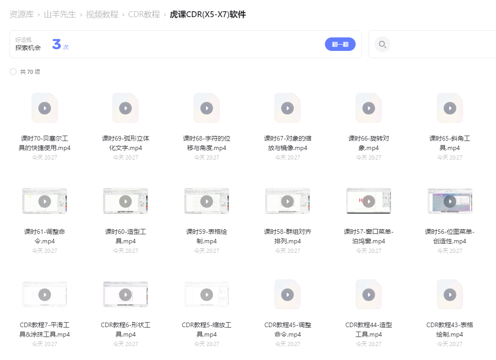Screen dimensions: 496x360
Task: Click the play icon on CDR教程45-调整命令 video
Action: (x=287, y=294)
